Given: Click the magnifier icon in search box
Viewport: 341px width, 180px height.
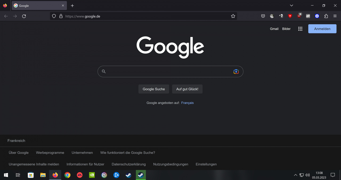Looking at the screenshot, I should click(x=104, y=71).
